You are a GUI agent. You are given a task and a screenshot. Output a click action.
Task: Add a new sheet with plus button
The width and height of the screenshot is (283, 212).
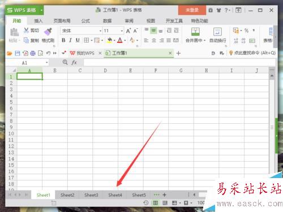(164, 195)
